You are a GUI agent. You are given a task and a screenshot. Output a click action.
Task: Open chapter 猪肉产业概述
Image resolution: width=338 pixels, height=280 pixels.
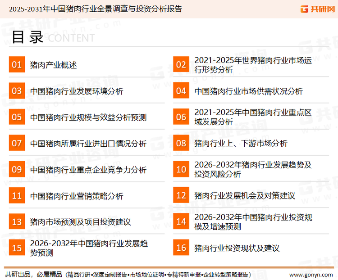pyautogui.click(x=54, y=65)
